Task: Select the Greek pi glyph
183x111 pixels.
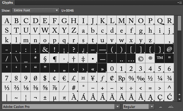Action: (x=64, y=97)
